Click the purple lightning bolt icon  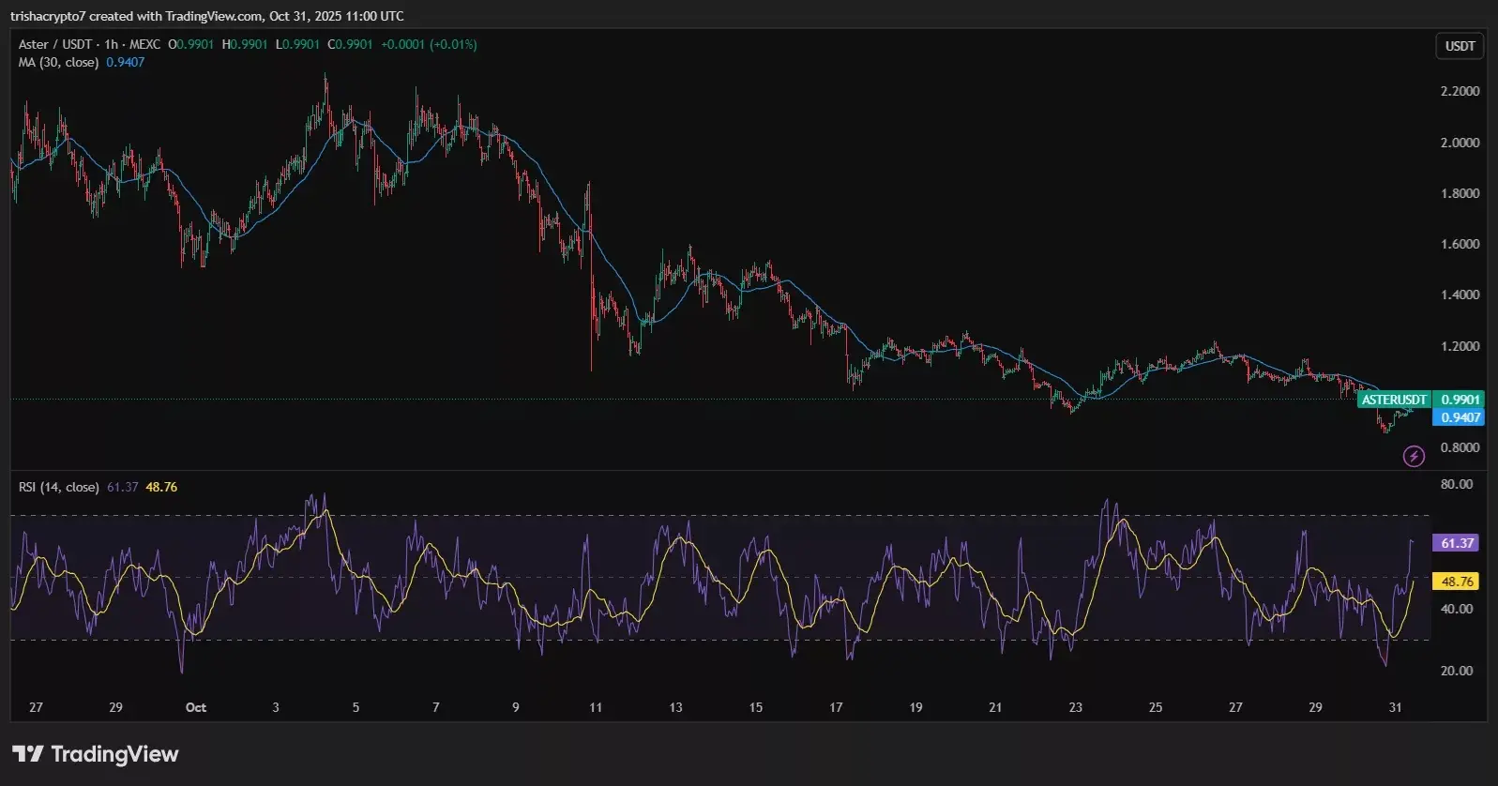[x=1414, y=457]
